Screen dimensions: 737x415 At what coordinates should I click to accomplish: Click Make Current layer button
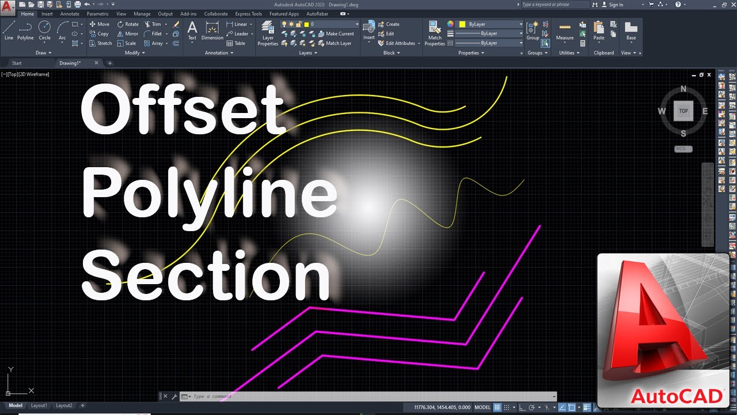tap(335, 33)
